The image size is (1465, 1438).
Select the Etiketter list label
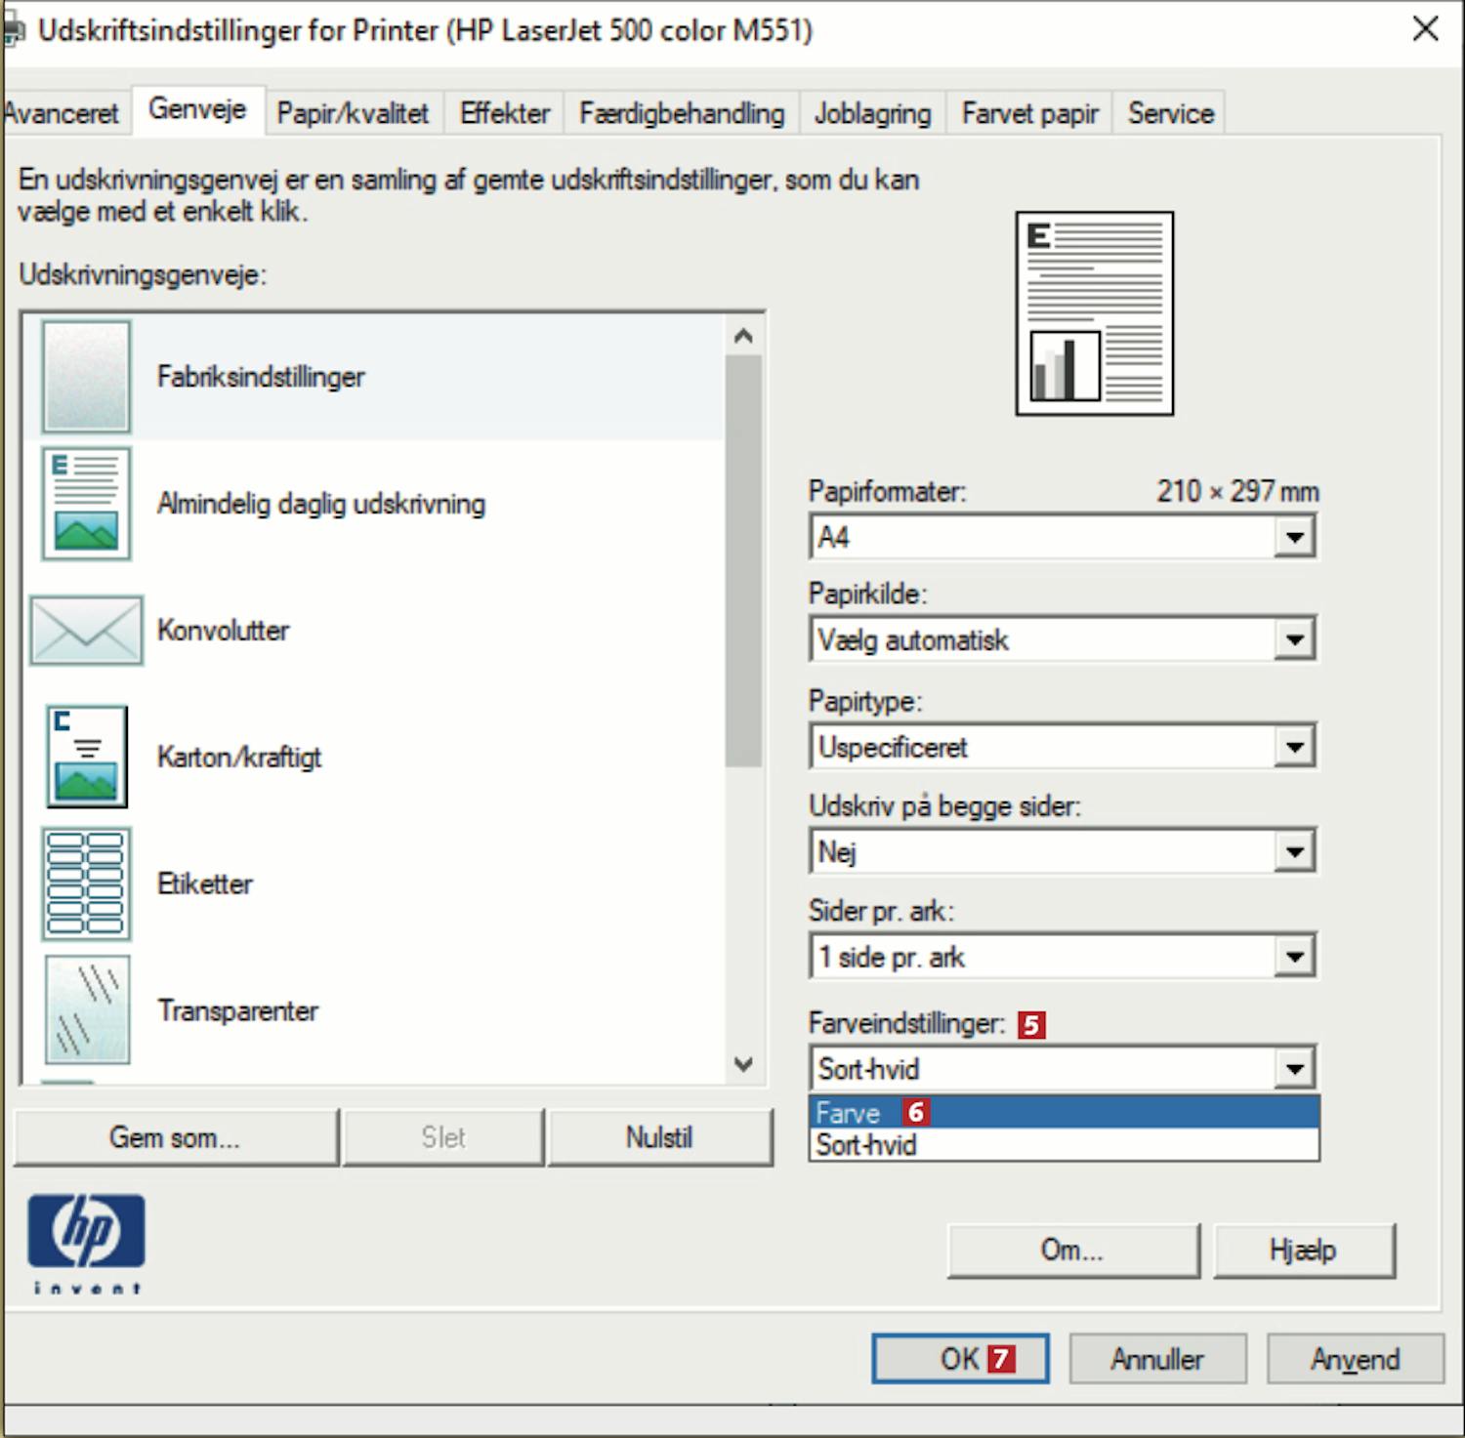(x=205, y=883)
